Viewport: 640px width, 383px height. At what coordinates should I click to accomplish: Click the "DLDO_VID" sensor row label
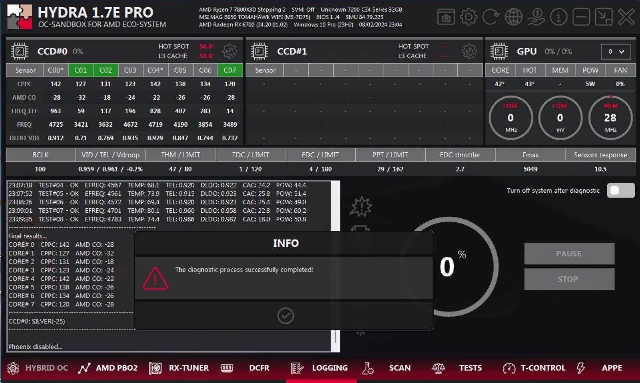24,138
